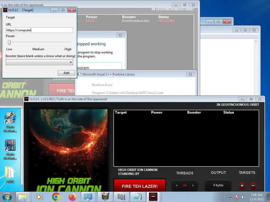The width and height of the screenshot is (270, 202).
Task: Open the media player taskbar icon
Action: point(39,197)
